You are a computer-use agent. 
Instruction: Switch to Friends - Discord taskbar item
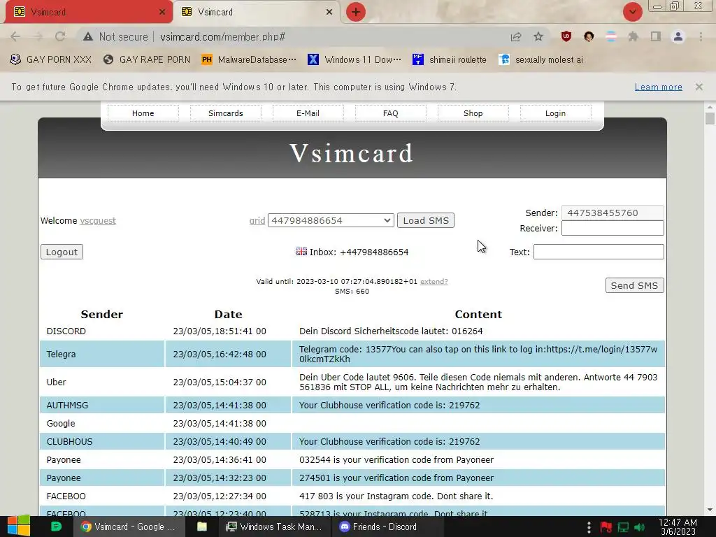[387, 527]
